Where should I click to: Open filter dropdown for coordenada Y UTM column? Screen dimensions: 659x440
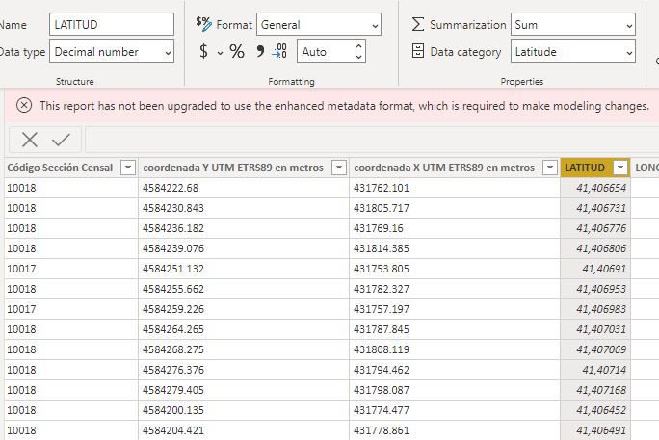coord(339,168)
